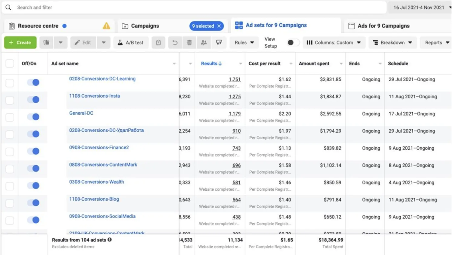This screenshot has width=452, height=255.
Task: Clear the 9 selected filter chip
Action: click(x=219, y=26)
